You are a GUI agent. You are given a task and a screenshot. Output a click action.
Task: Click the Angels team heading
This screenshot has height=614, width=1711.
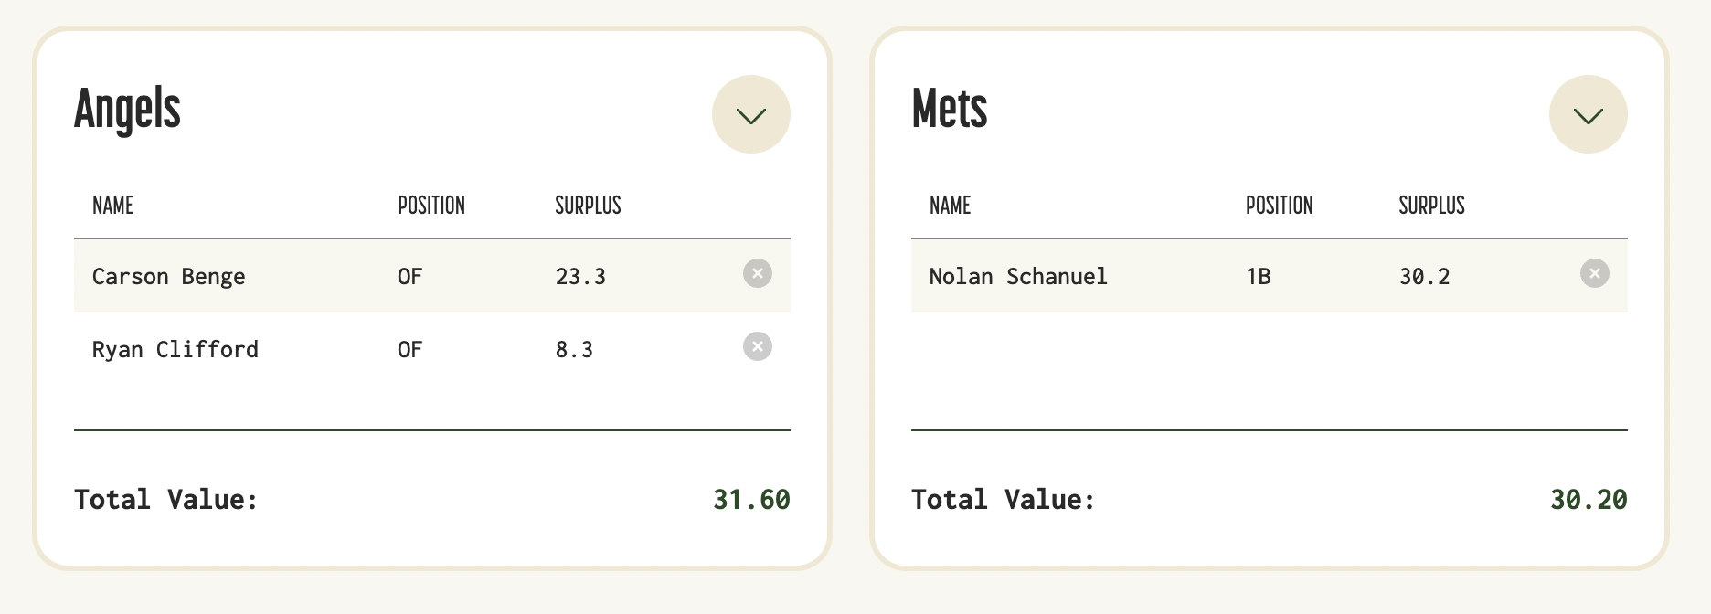[x=127, y=110]
